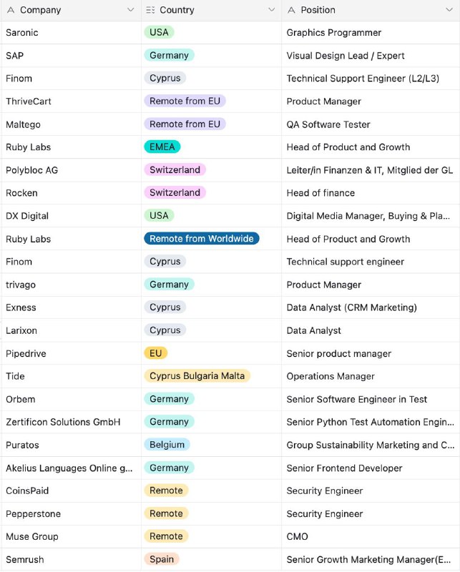Click the trivago company cell
Viewport: 460px width, 572px height.
pyautogui.click(x=71, y=285)
